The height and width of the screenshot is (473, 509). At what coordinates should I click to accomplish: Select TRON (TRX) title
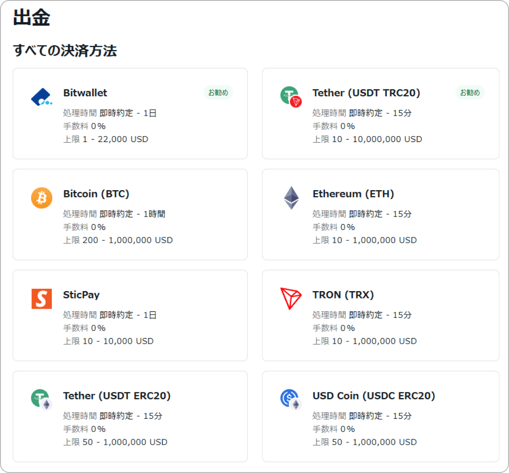tap(343, 295)
